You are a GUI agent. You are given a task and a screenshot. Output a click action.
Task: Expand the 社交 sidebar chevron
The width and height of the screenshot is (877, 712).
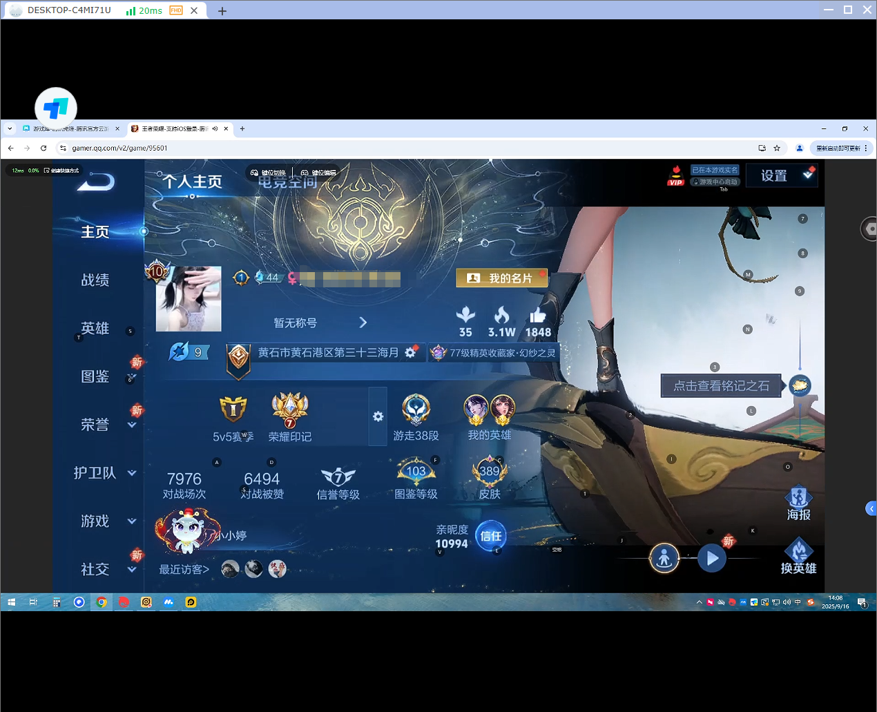click(x=132, y=570)
